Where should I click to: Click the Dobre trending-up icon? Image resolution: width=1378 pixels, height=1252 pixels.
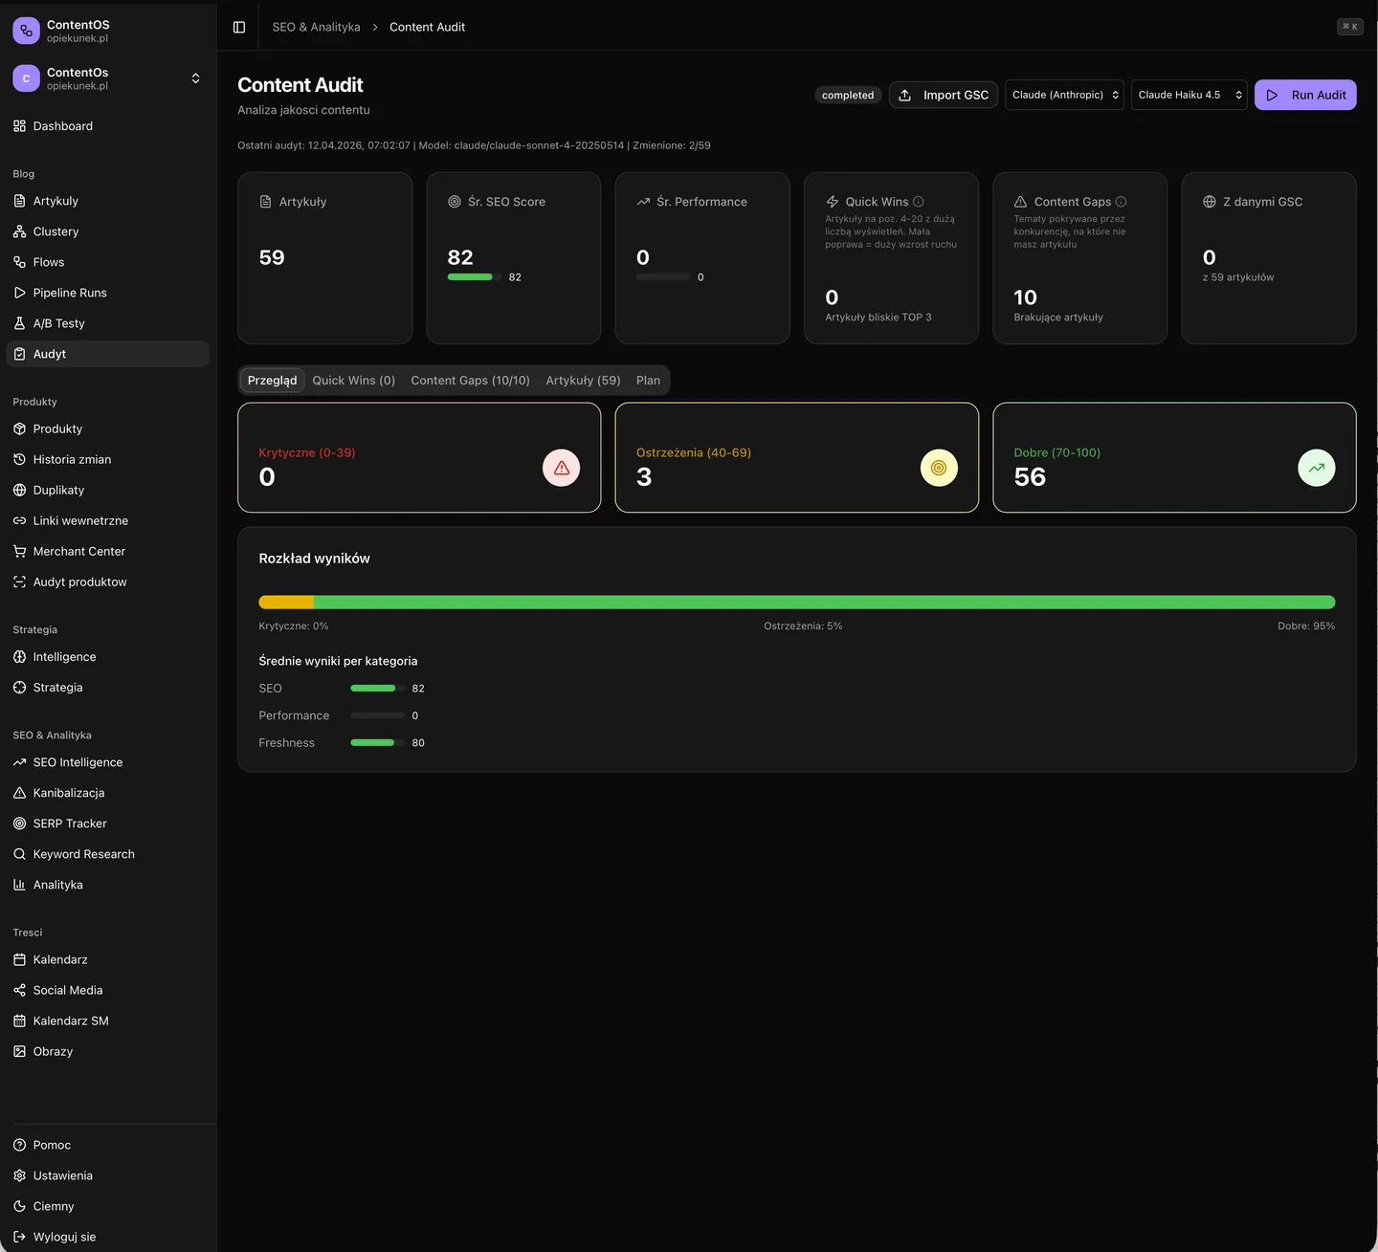[1317, 468]
